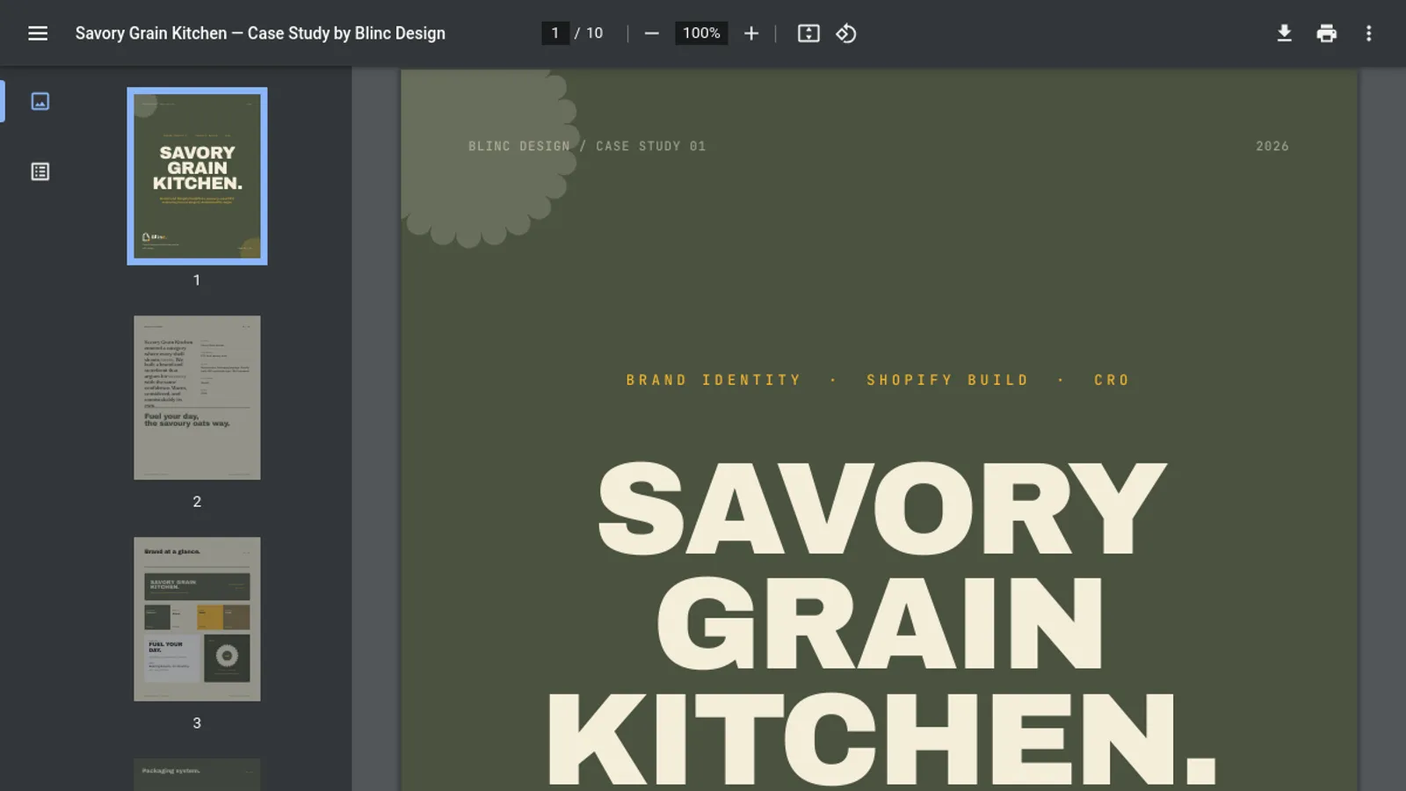Viewport: 1406px width, 791px height.
Task: Click the document title in the toolbar
Action: coord(260,33)
